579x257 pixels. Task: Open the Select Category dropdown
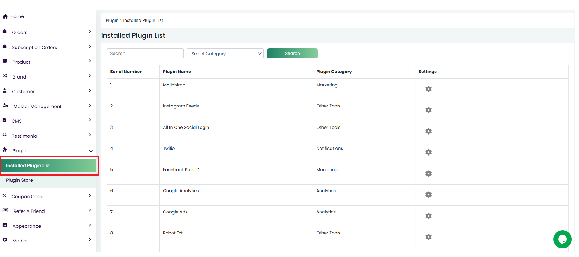point(225,54)
